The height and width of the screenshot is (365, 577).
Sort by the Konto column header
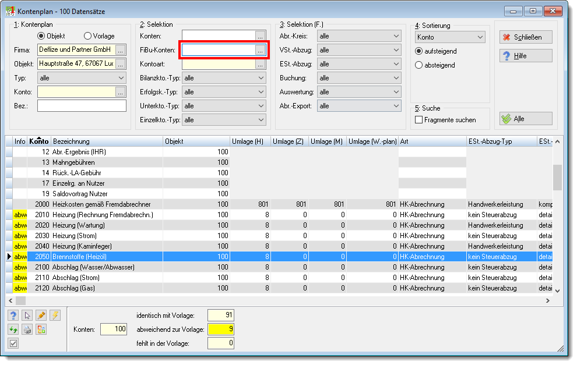pyautogui.click(x=39, y=141)
